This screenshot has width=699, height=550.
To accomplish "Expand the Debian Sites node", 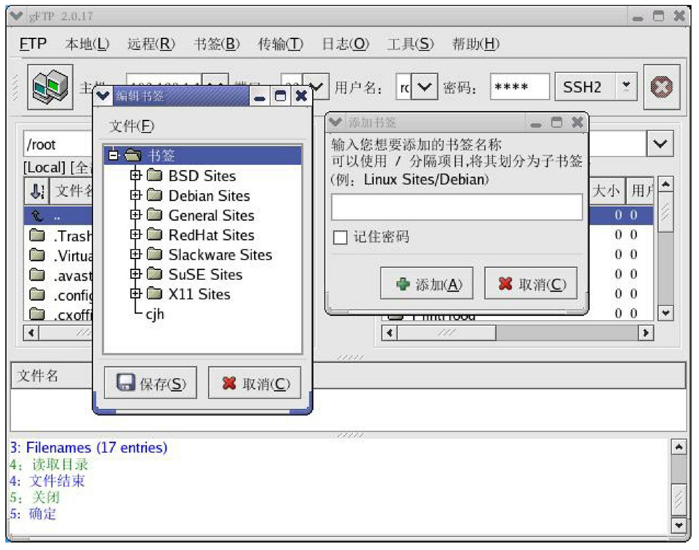I will click(x=136, y=196).
